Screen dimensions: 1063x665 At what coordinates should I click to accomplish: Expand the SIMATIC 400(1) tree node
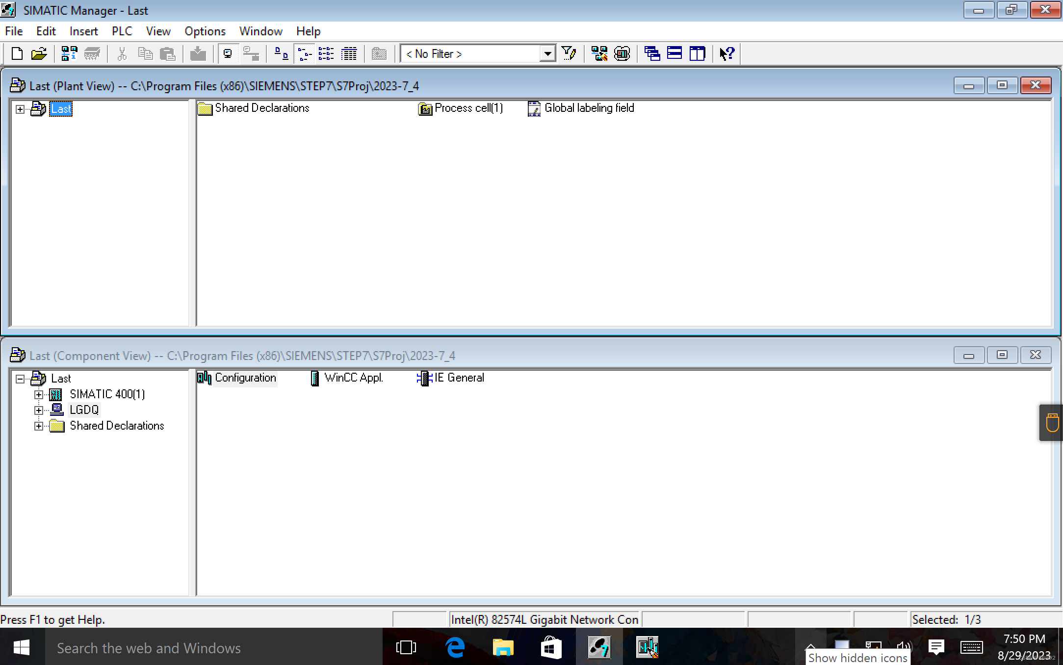pos(39,394)
